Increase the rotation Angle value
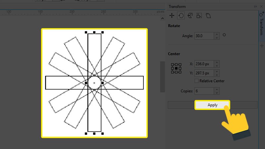 [x=217, y=34]
